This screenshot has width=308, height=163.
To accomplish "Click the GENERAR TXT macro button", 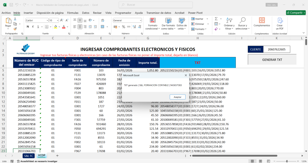I will [x=272, y=59].
